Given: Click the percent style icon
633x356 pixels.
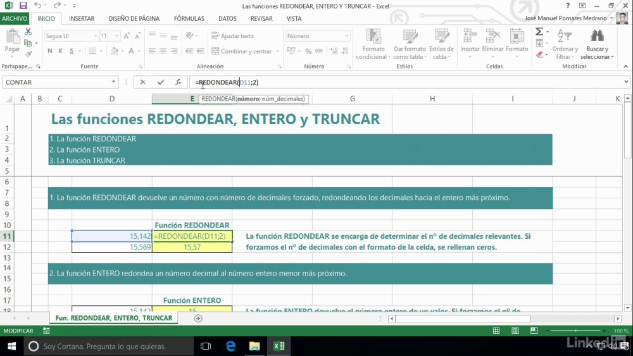Looking at the screenshot, I should [308, 51].
